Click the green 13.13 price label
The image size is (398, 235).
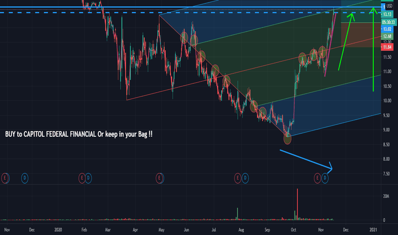point(387,14)
